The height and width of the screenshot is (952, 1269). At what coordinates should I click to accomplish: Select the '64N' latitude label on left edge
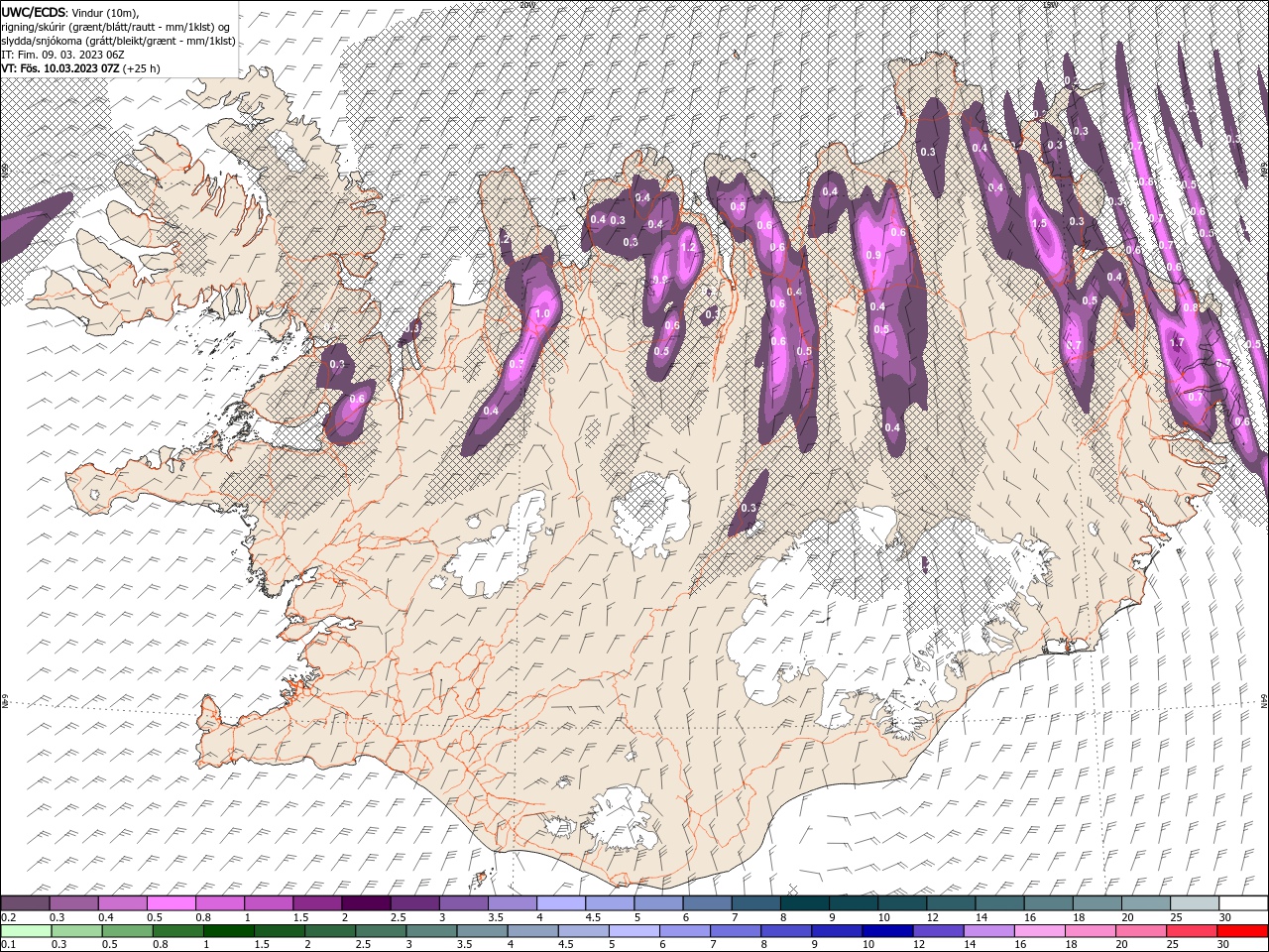pyautogui.click(x=5, y=703)
